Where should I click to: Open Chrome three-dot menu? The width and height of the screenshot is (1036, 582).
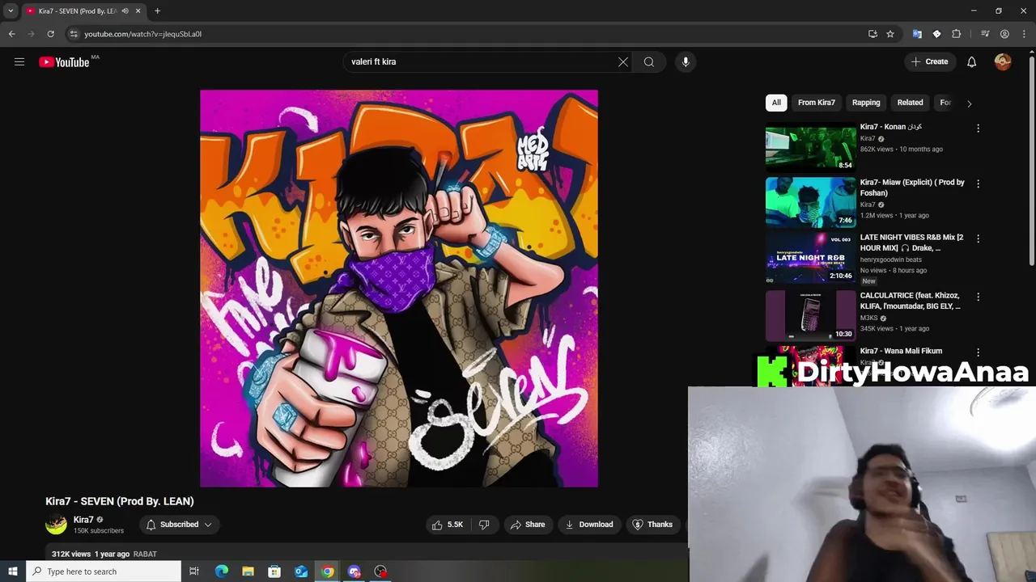coord(1024,34)
